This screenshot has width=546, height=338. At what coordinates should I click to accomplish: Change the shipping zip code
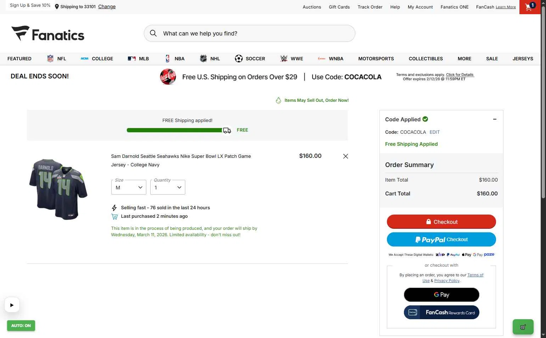(x=107, y=6)
